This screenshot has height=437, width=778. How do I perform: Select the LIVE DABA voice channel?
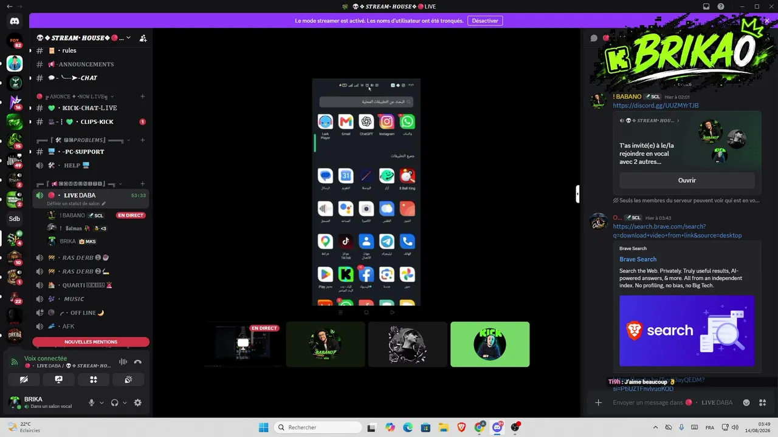point(91,198)
